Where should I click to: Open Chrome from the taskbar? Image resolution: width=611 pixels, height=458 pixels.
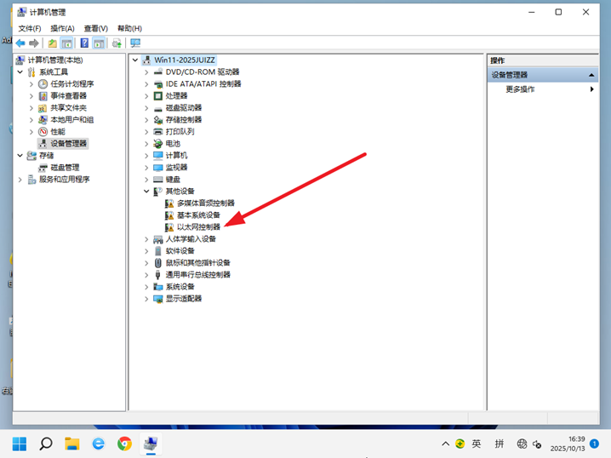click(125, 444)
